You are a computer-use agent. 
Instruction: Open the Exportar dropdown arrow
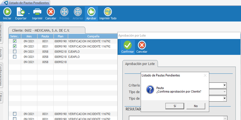tap(29, 13)
